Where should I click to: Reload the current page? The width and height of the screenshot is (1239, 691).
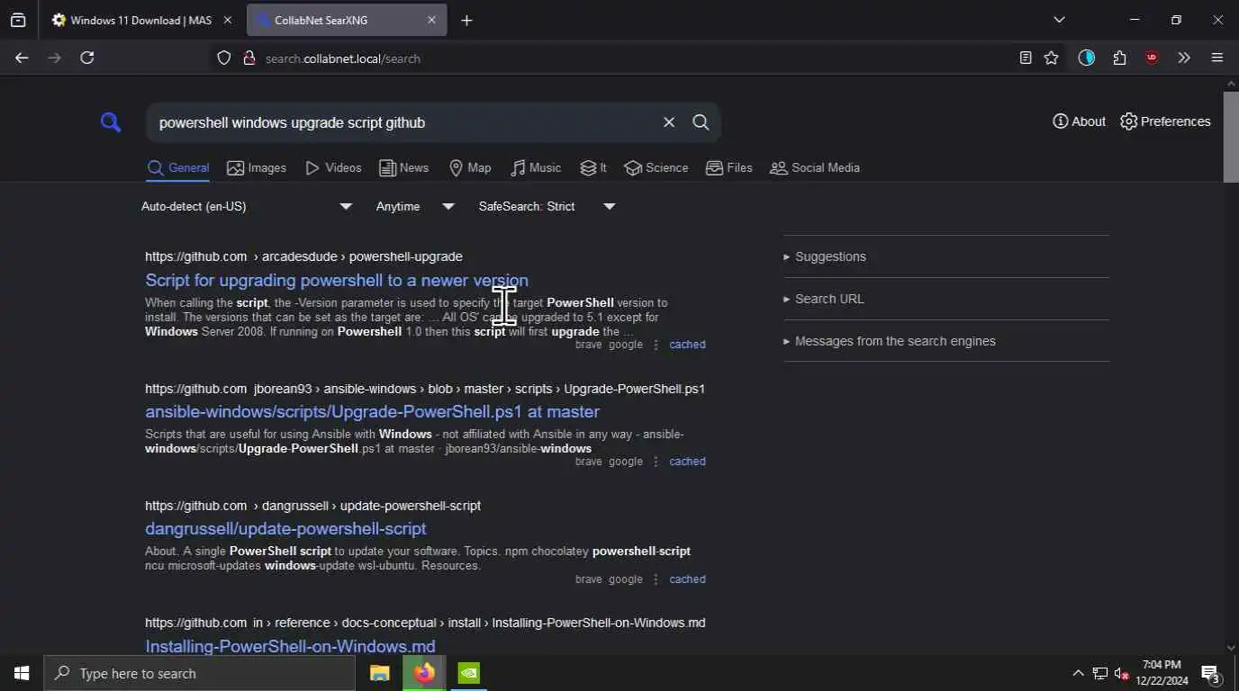point(86,58)
